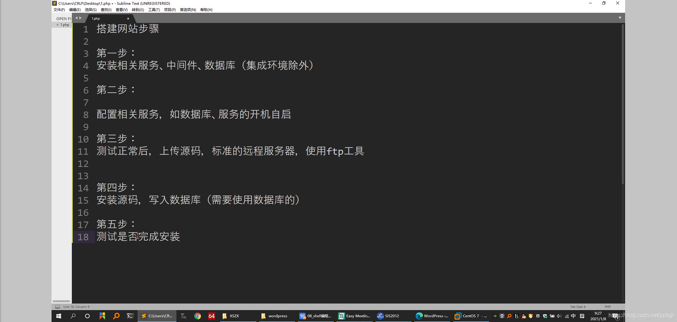Image resolution: width=677 pixels, height=322 pixels.
Task: Open the 文件(F) menu
Action: (59, 10)
